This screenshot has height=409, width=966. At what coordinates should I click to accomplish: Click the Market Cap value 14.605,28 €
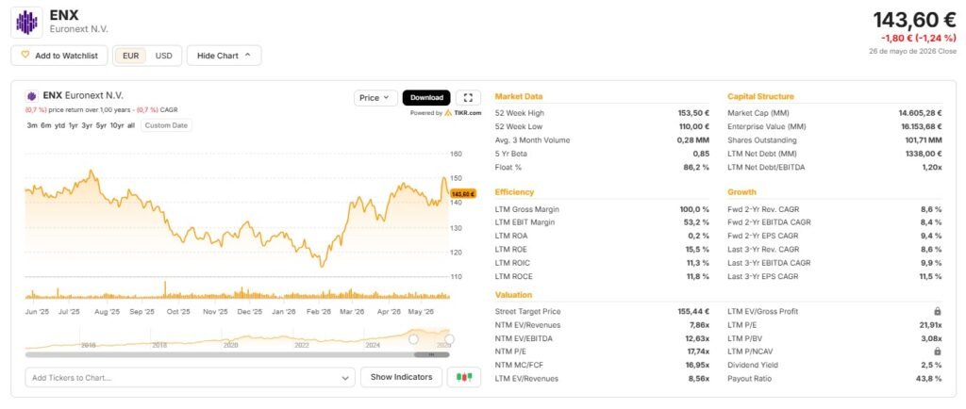pyautogui.click(x=920, y=113)
